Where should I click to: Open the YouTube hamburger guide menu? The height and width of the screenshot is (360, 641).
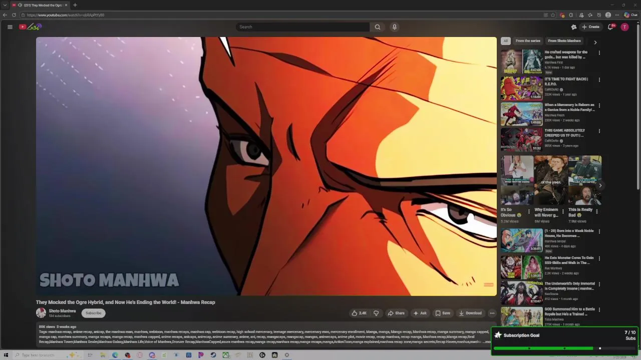[10, 27]
